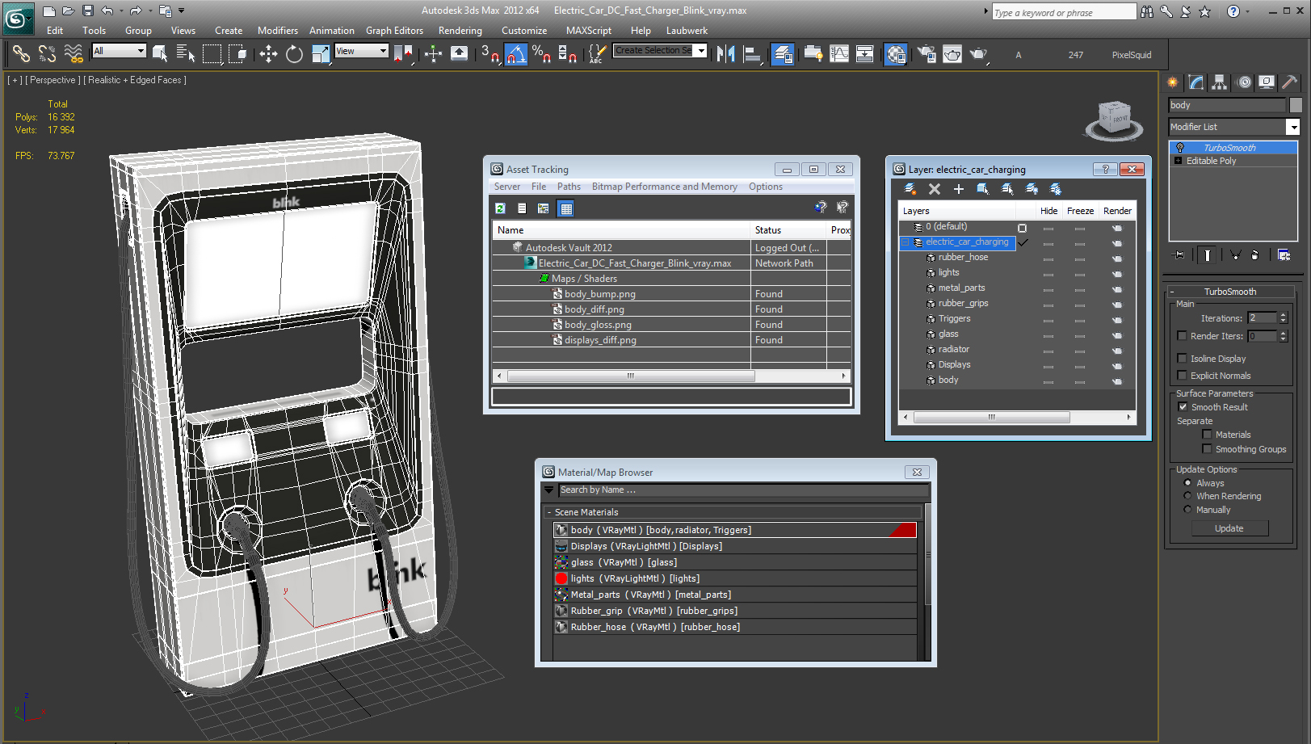Create new layer in Layer dialog
Image resolution: width=1311 pixels, height=744 pixels.
coord(910,189)
